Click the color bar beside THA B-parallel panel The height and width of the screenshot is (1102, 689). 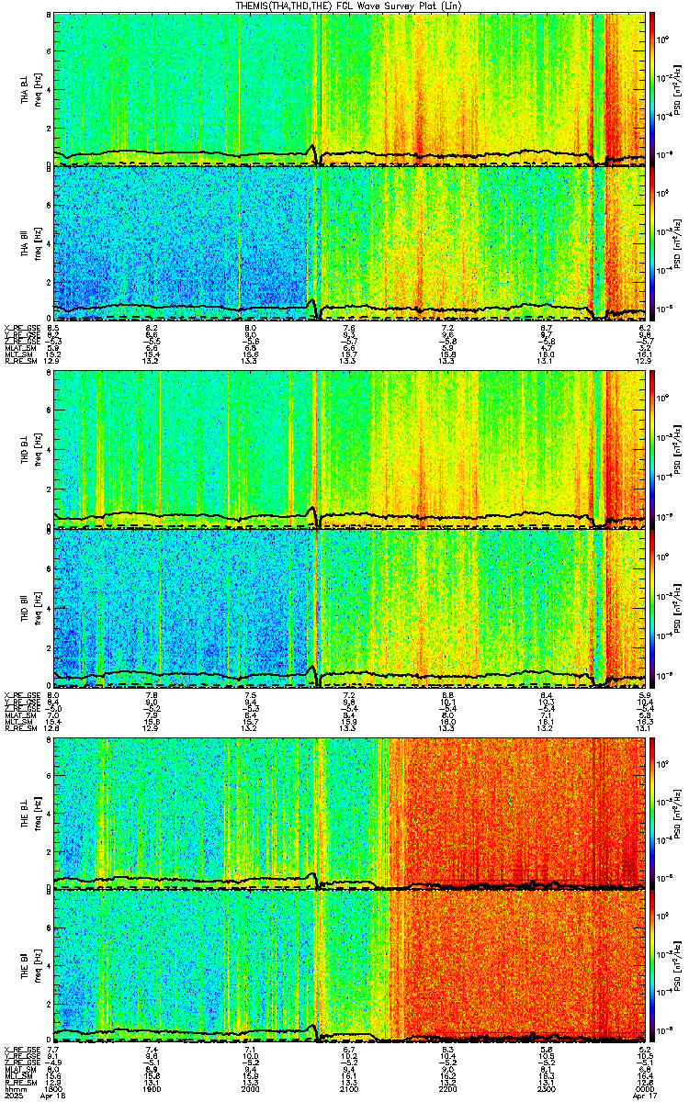click(652, 243)
